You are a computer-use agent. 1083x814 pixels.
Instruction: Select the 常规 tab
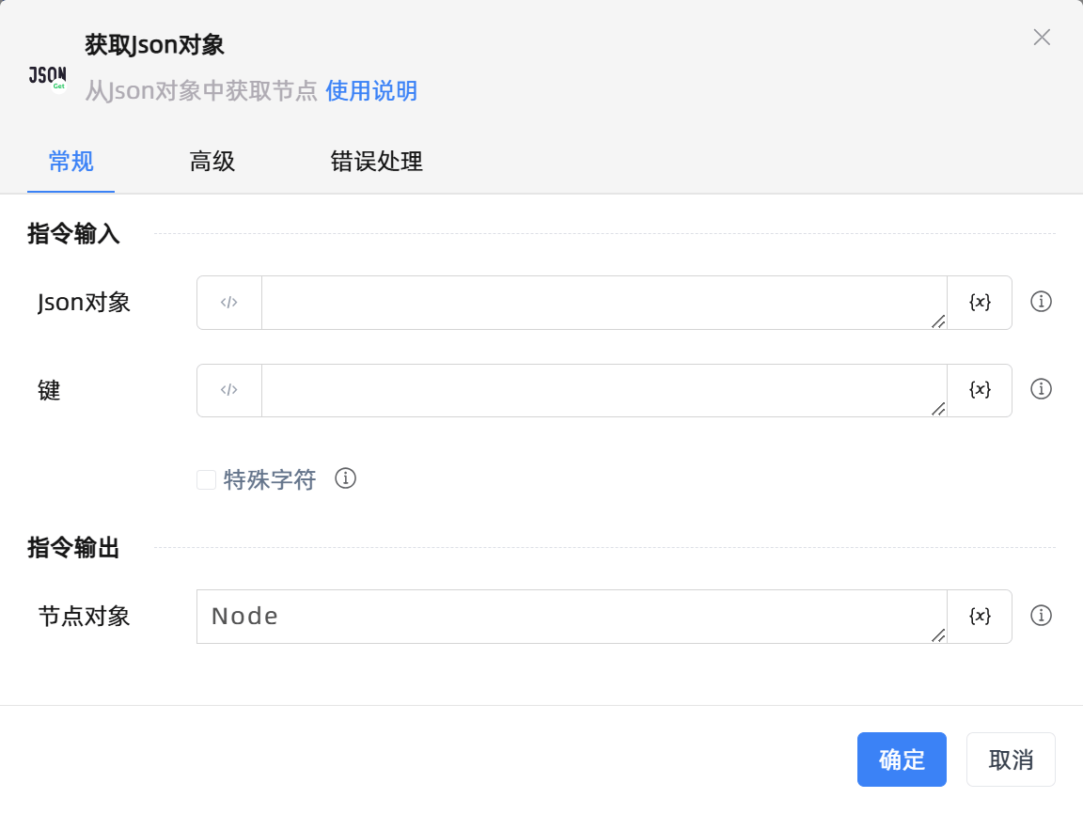pos(71,162)
